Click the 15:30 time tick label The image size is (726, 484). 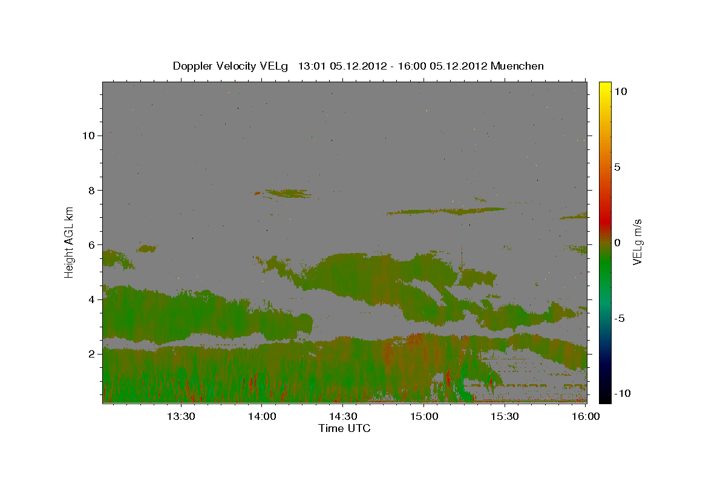pos(505,416)
